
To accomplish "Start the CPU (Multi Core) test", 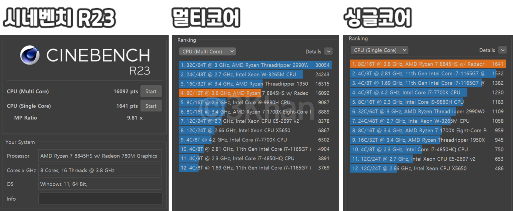I will (x=151, y=91).
